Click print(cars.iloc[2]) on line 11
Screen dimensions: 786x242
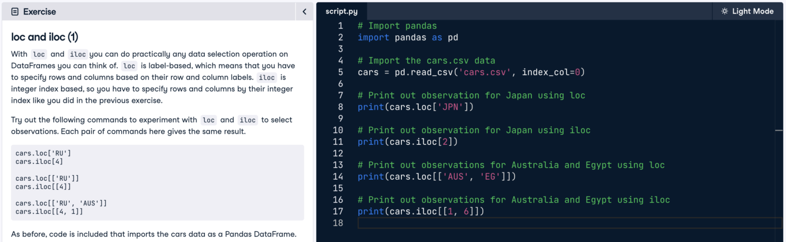[x=408, y=142]
